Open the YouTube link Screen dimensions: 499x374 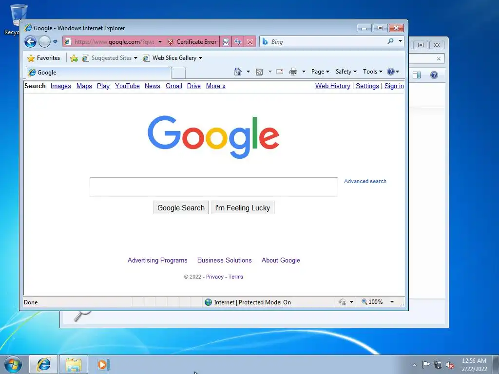pos(127,86)
